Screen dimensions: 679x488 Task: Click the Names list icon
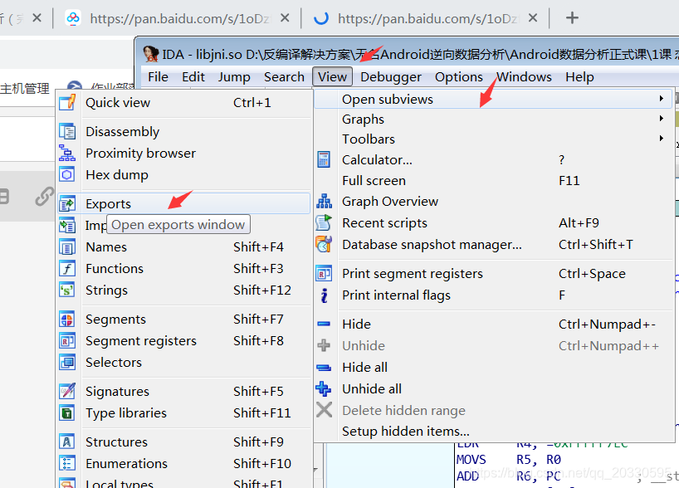click(x=67, y=246)
